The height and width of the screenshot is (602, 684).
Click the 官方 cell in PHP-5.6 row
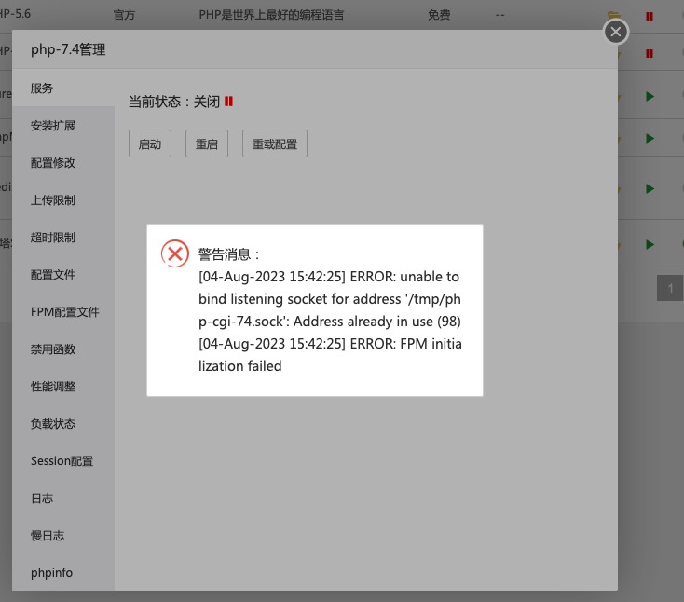coord(124,15)
